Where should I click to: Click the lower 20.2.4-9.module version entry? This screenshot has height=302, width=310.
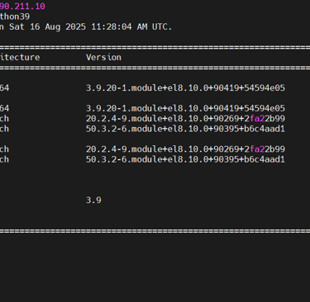click(185, 149)
